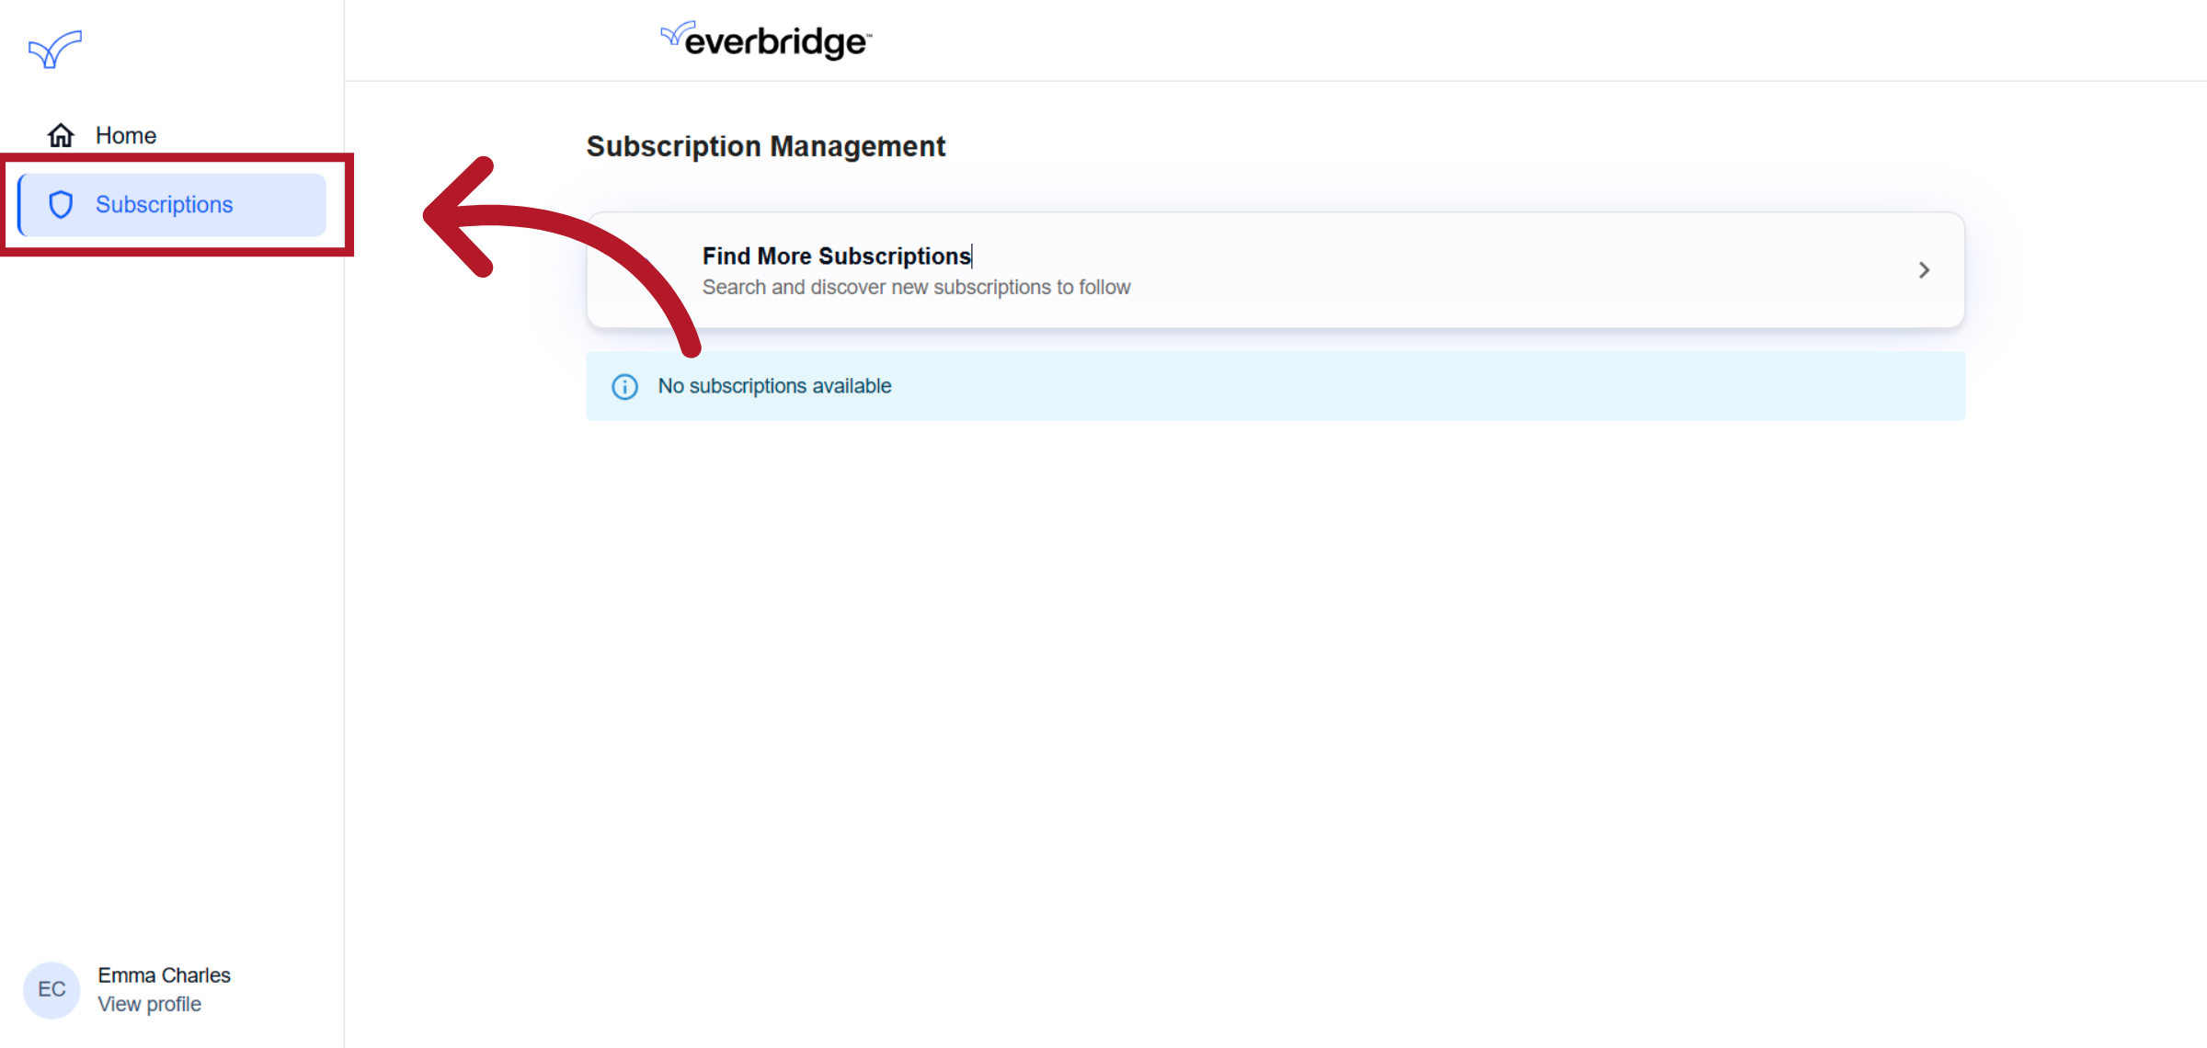Viewport: 2207px width, 1048px height.
Task: Click the Everbridge bird logo in sidebar
Action: [x=55, y=49]
